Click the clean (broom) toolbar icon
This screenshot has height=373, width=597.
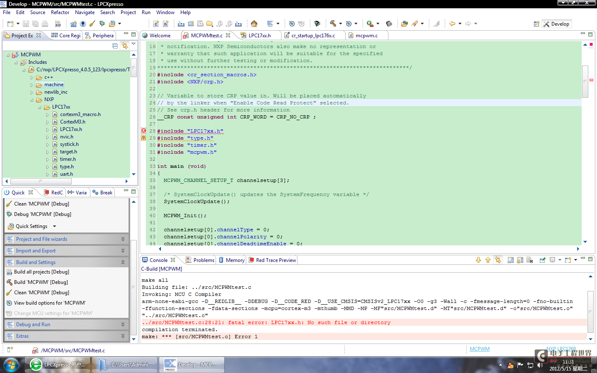pos(92,24)
